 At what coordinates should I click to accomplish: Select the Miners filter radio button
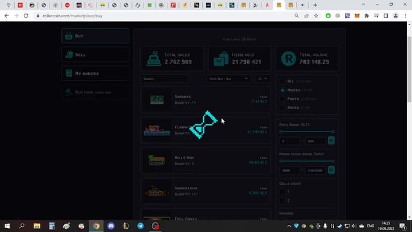(x=283, y=90)
